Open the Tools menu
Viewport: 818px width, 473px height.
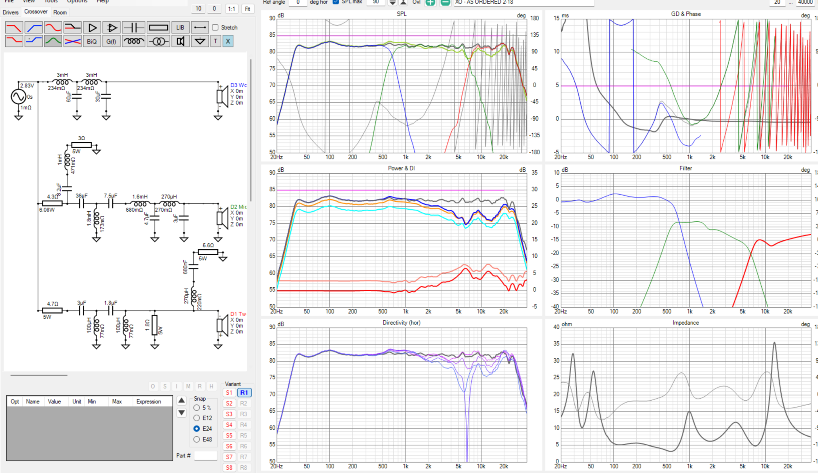51,1
